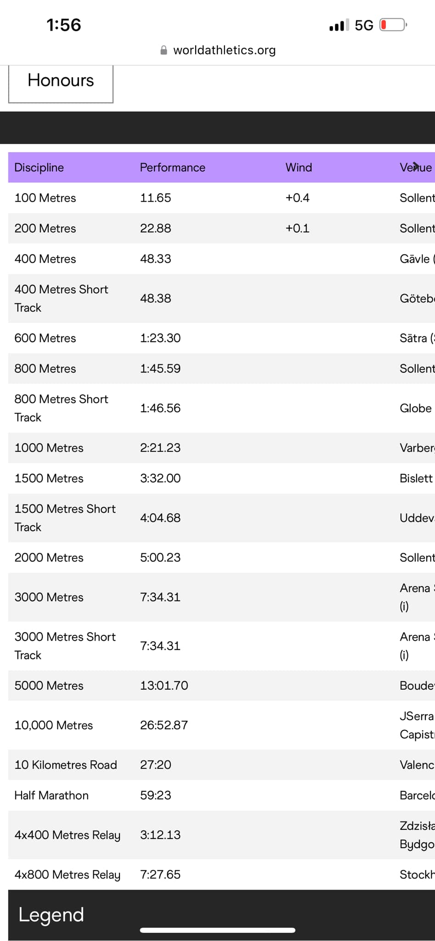Tap the home indicator bar
This screenshot has height=941, width=435.
coord(218,930)
